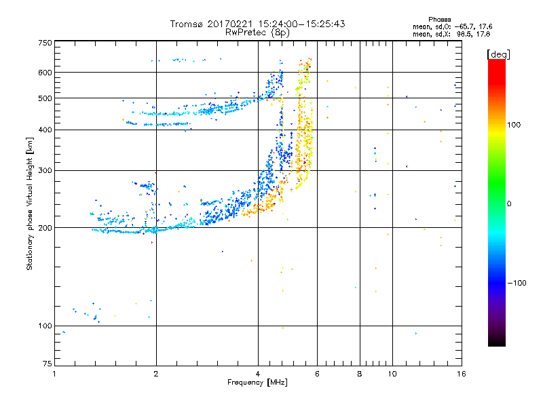The height and width of the screenshot is (407, 543).
Task: Click the y-axis '500' tick label
Action: (45, 98)
